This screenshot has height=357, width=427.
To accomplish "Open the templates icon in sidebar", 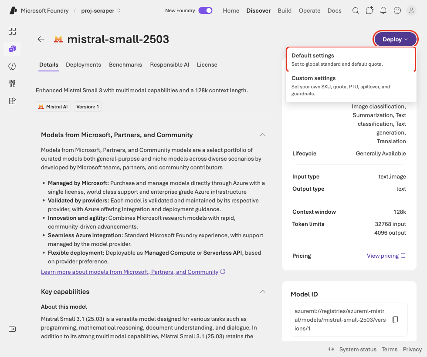I will pos(12,101).
